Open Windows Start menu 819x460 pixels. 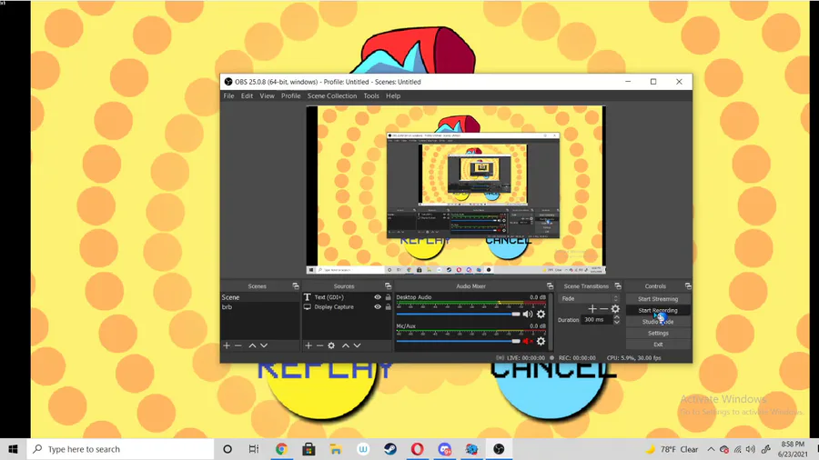tap(13, 449)
